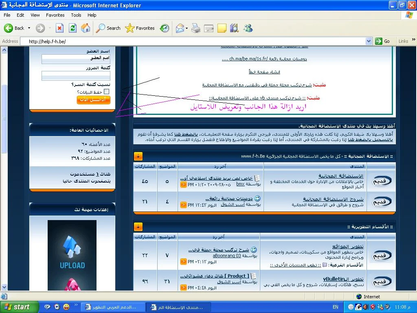Open the تطوير المواقع forum link
This screenshot has width=417, height=313.
(348, 247)
